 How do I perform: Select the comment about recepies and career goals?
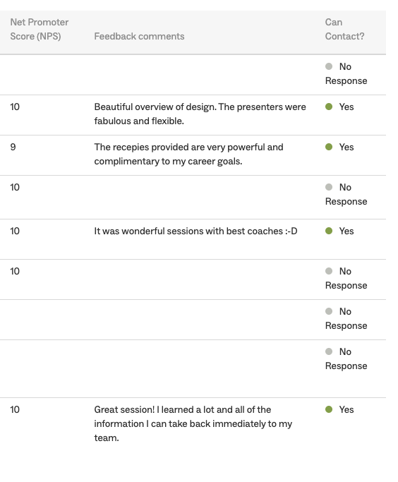point(188,154)
